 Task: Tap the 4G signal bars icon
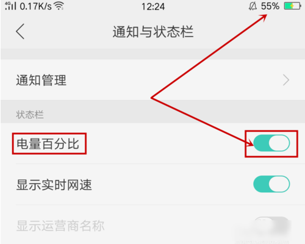pos(10,6)
